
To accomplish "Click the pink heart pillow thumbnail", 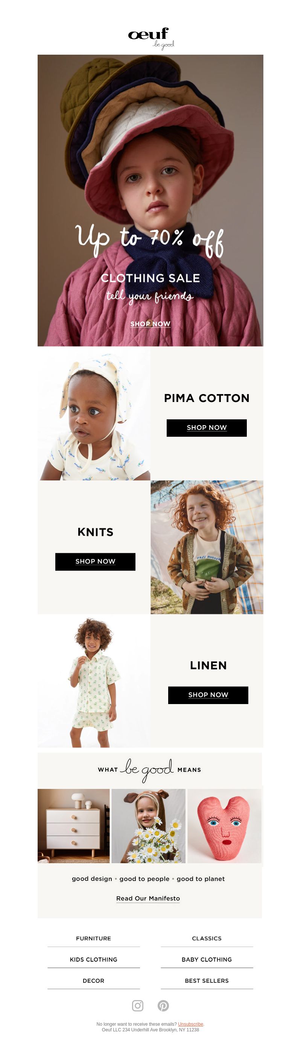I will pos(224,826).
